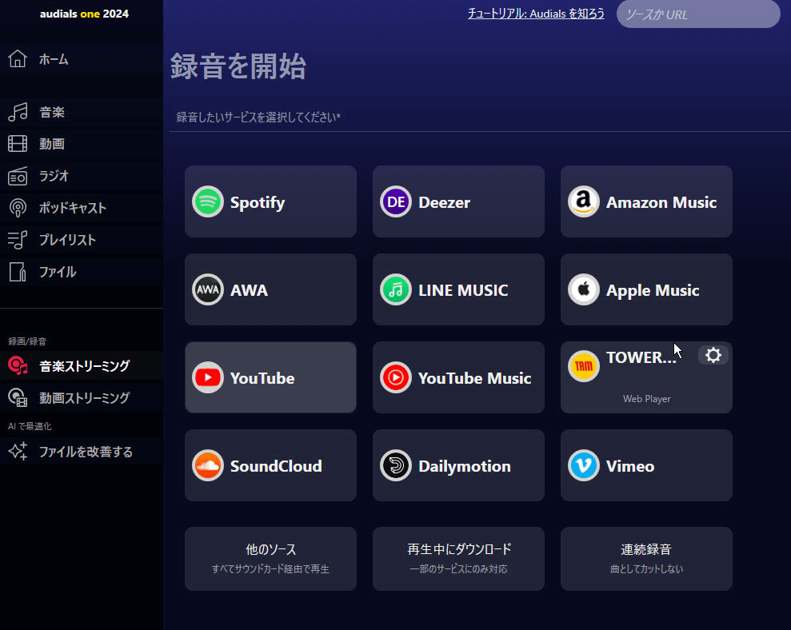791x630 pixels.
Task: Choose the LINE MUSIC service tile
Action: click(458, 289)
